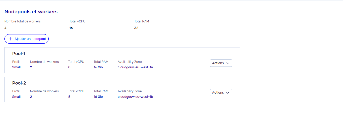Click the Small profile value in Pool-1
Image resolution: width=343 pixels, height=114 pixels.
click(x=16, y=67)
